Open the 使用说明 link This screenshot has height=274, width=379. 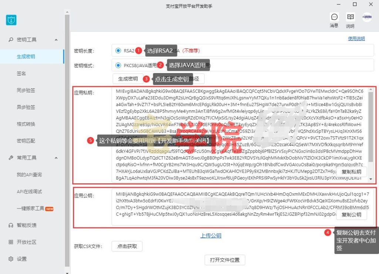pyautogui.click(x=356, y=39)
